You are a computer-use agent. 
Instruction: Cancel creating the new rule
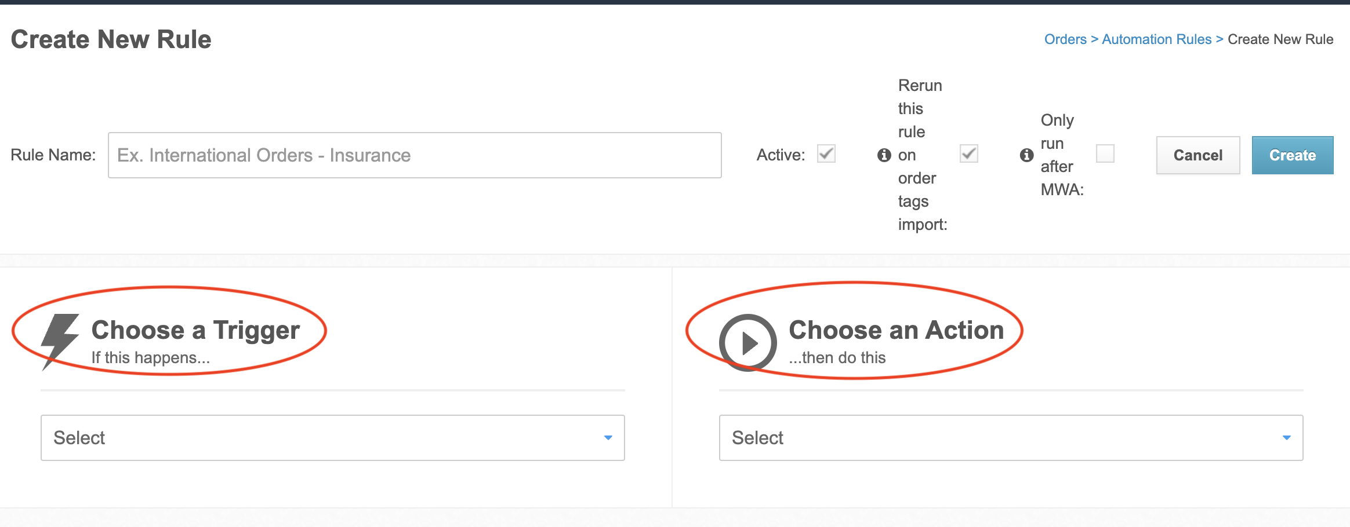(1197, 155)
